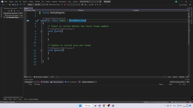Open the Отладка menu
The image size is (193, 108).
pyautogui.click(x=37, y=1)
